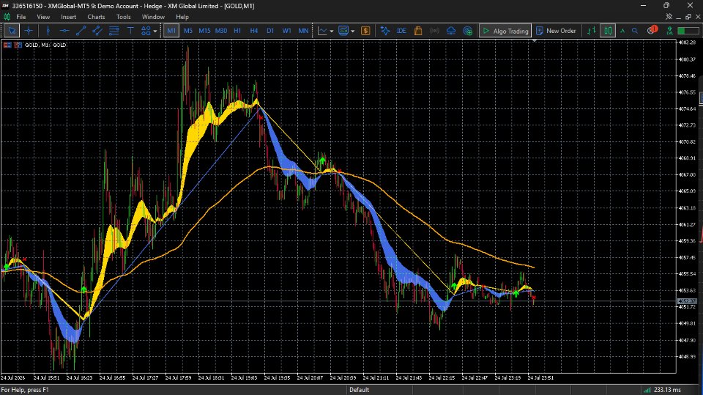Choose the trendline drawing tool

point(81,31)
